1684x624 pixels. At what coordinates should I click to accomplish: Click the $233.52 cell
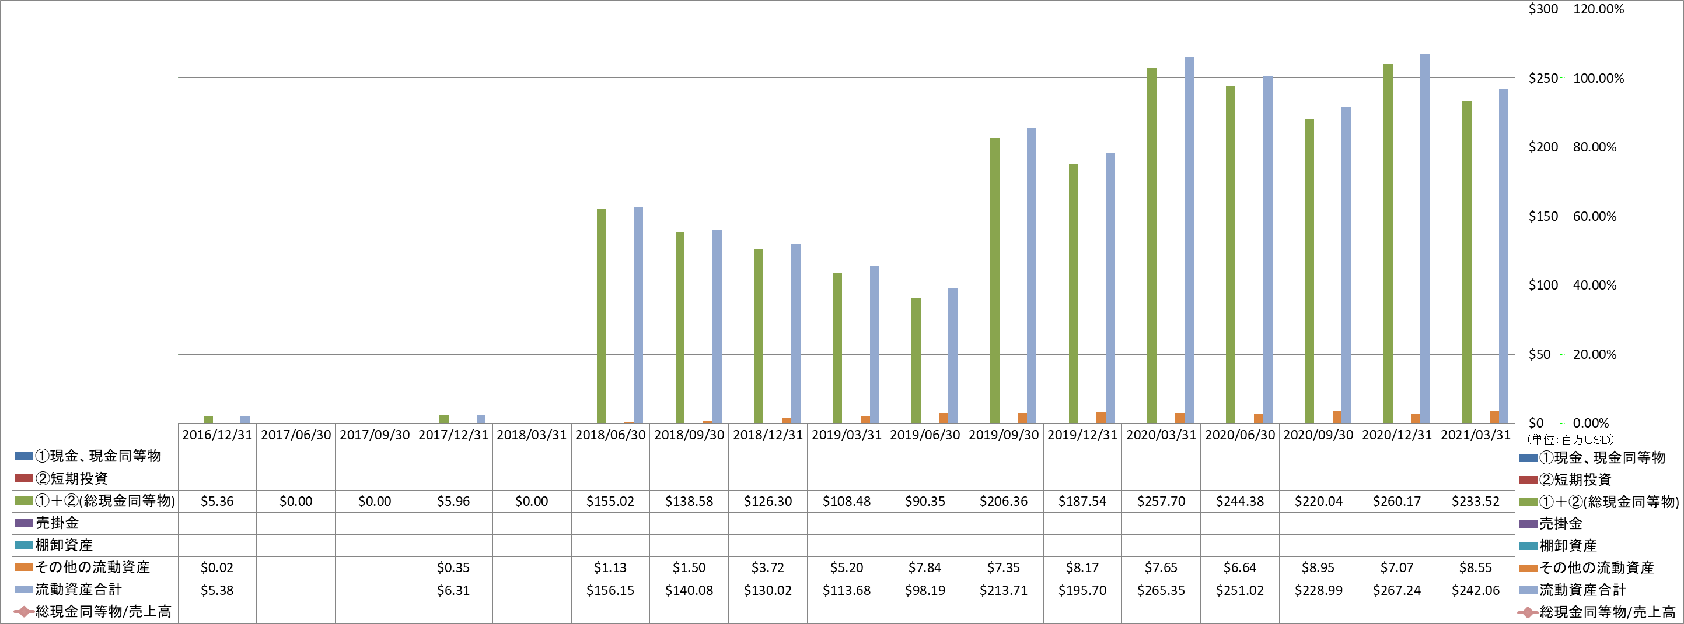[x=1476, y=501]
